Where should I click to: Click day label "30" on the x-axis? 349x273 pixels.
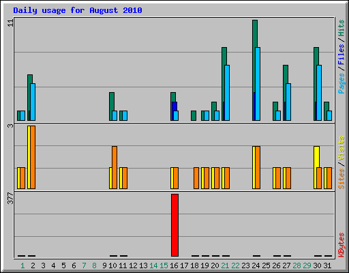pyautogui.click(x=317, y=265)
